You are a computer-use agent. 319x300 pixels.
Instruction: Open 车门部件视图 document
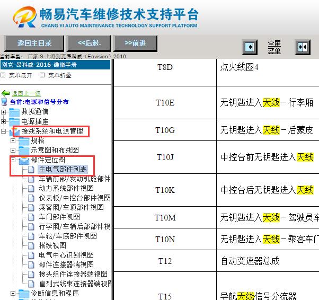click(x=59, y=217)
